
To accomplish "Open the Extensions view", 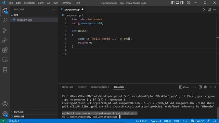I will pos(5,50).
